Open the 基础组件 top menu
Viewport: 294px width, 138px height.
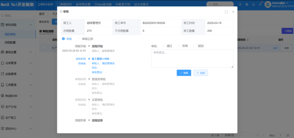[x=65, y=4]
